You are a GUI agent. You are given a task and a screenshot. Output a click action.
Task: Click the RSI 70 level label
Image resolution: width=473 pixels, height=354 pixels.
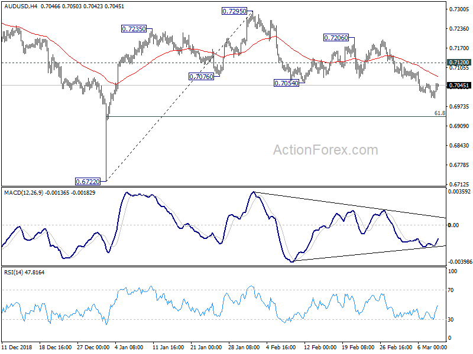click(451, 290)
